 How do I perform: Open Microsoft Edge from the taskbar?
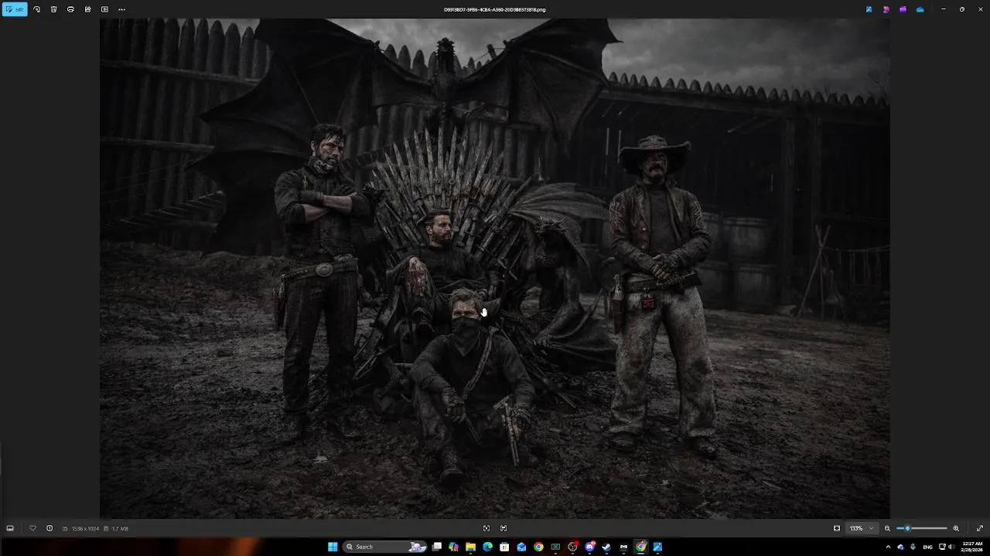tap(487, 547)
